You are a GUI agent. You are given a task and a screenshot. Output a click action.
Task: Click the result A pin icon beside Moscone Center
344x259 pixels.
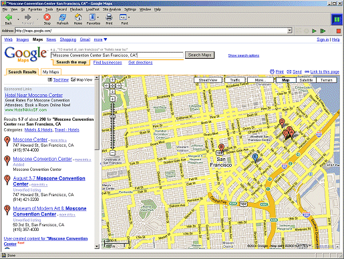point(7,141)
